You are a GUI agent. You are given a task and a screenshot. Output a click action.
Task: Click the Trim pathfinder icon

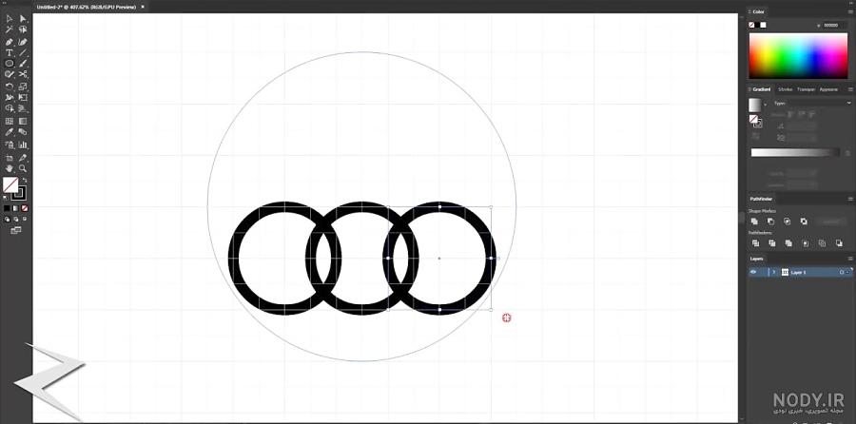(x=772, y=243)
